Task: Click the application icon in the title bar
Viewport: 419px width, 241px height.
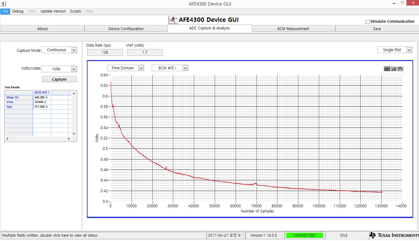Action: coord(4,4)
